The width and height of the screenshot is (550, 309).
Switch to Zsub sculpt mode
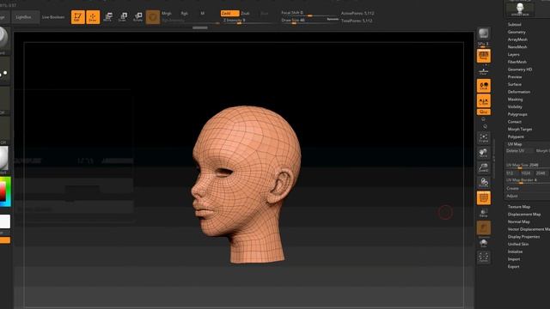pos(245,14)
